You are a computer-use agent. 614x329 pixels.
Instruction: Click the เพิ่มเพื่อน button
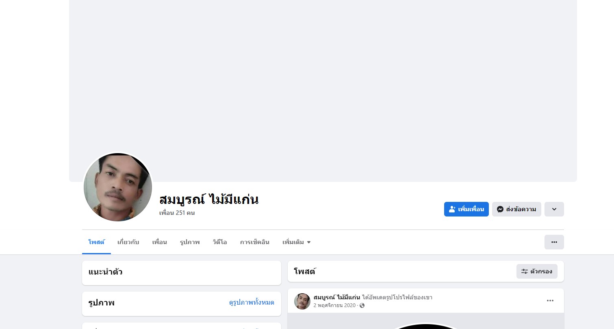point(466,209)
